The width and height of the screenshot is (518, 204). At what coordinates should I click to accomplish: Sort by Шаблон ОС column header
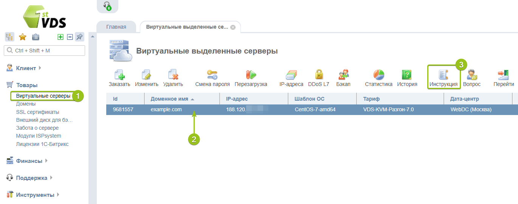tap(323, 99)
